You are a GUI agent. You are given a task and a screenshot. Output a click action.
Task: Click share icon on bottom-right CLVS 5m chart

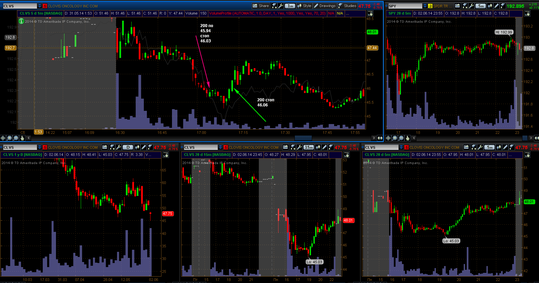pyautogui.click(x=466, y=147)
